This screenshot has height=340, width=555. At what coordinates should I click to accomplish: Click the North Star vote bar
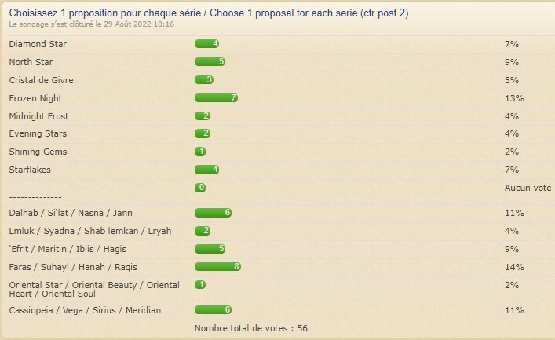pos(210,61)
